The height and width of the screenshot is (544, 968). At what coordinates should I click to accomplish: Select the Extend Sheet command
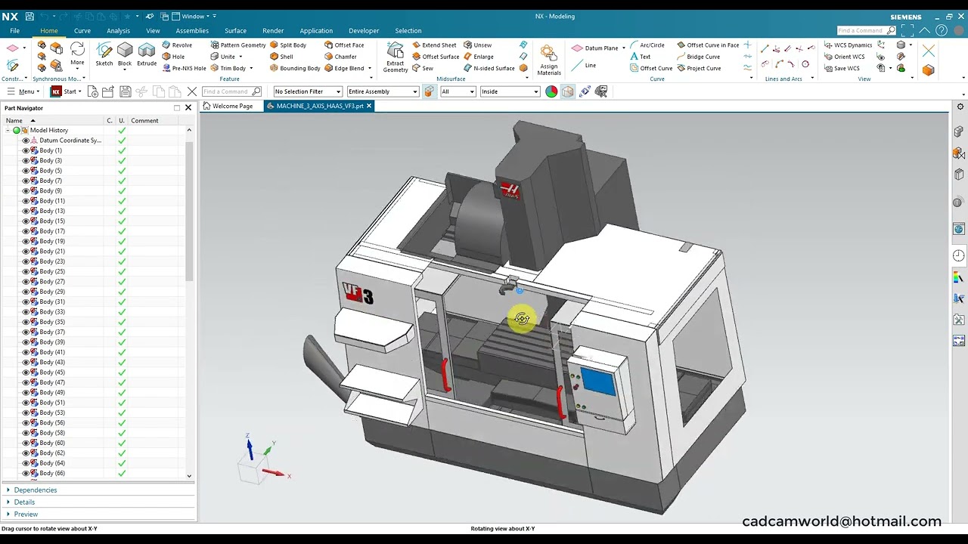point(434,45)
